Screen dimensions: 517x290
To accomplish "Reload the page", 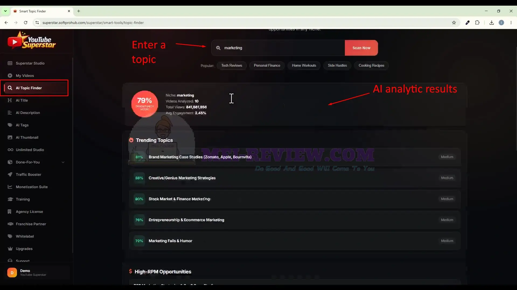I will point(26,23).
